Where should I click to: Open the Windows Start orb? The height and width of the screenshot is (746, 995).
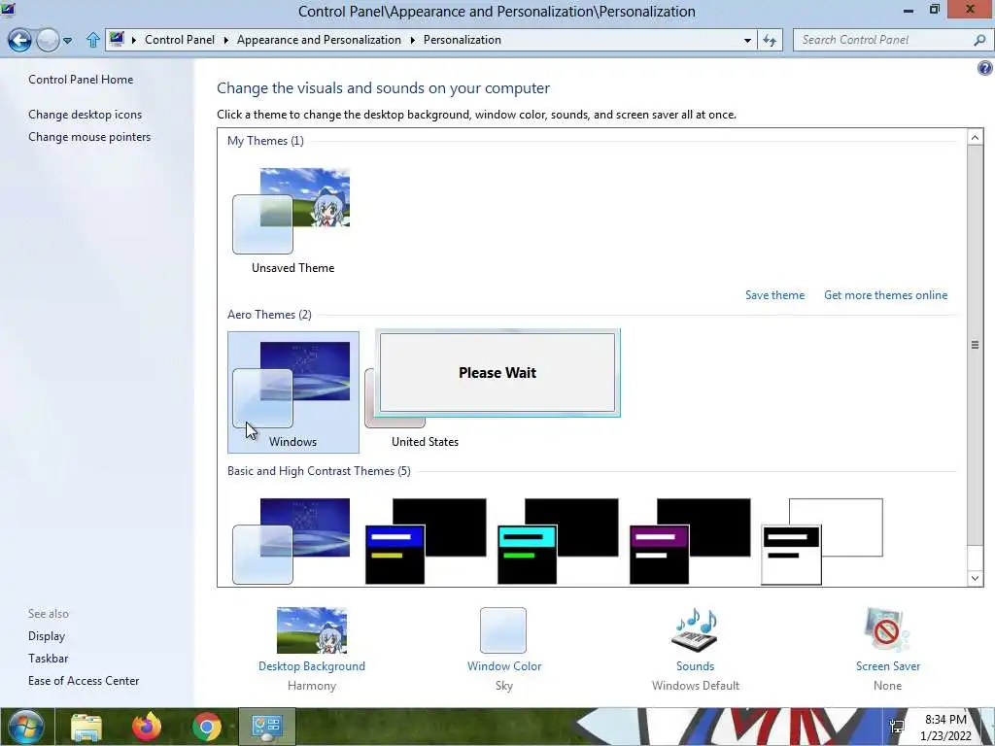point(26,727)
